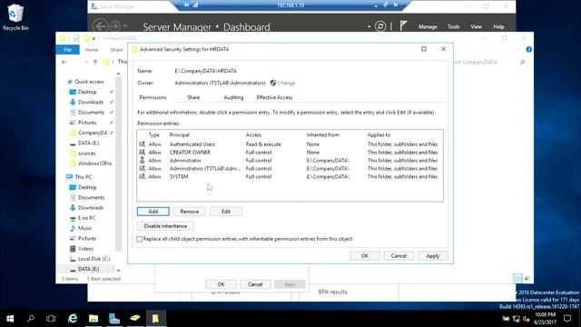The height and width of the screenshot is (327, 581).
Task: Open Share ribbon tab in File Explorer
Action: click(x=116, y=49)
